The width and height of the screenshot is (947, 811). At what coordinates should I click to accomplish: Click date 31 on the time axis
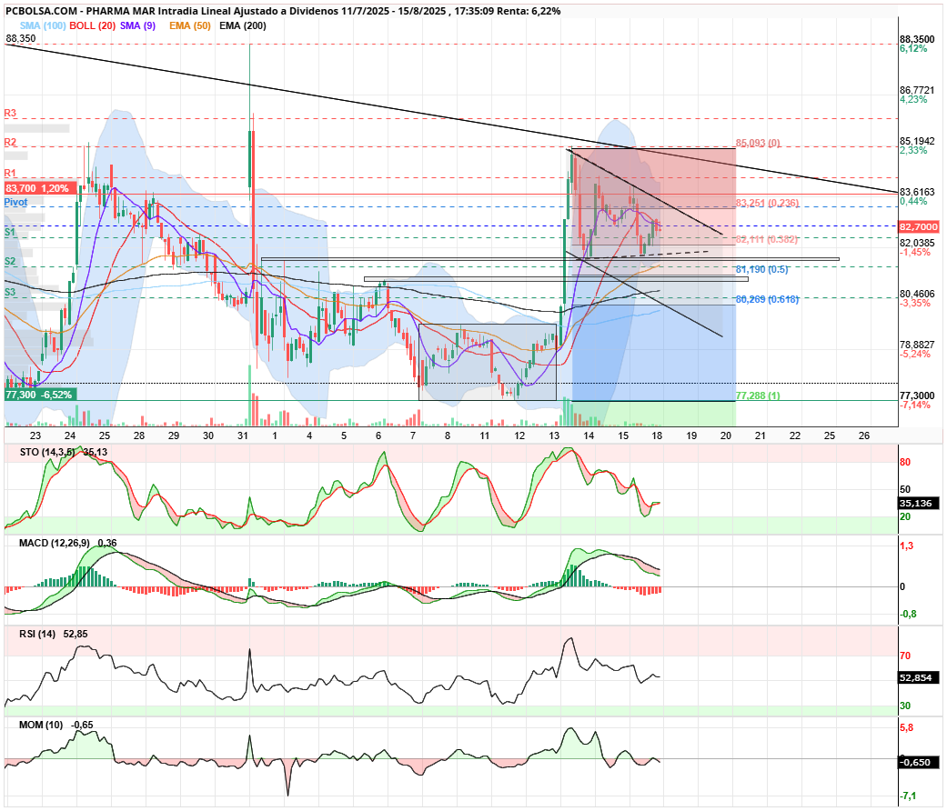[243, 436]
